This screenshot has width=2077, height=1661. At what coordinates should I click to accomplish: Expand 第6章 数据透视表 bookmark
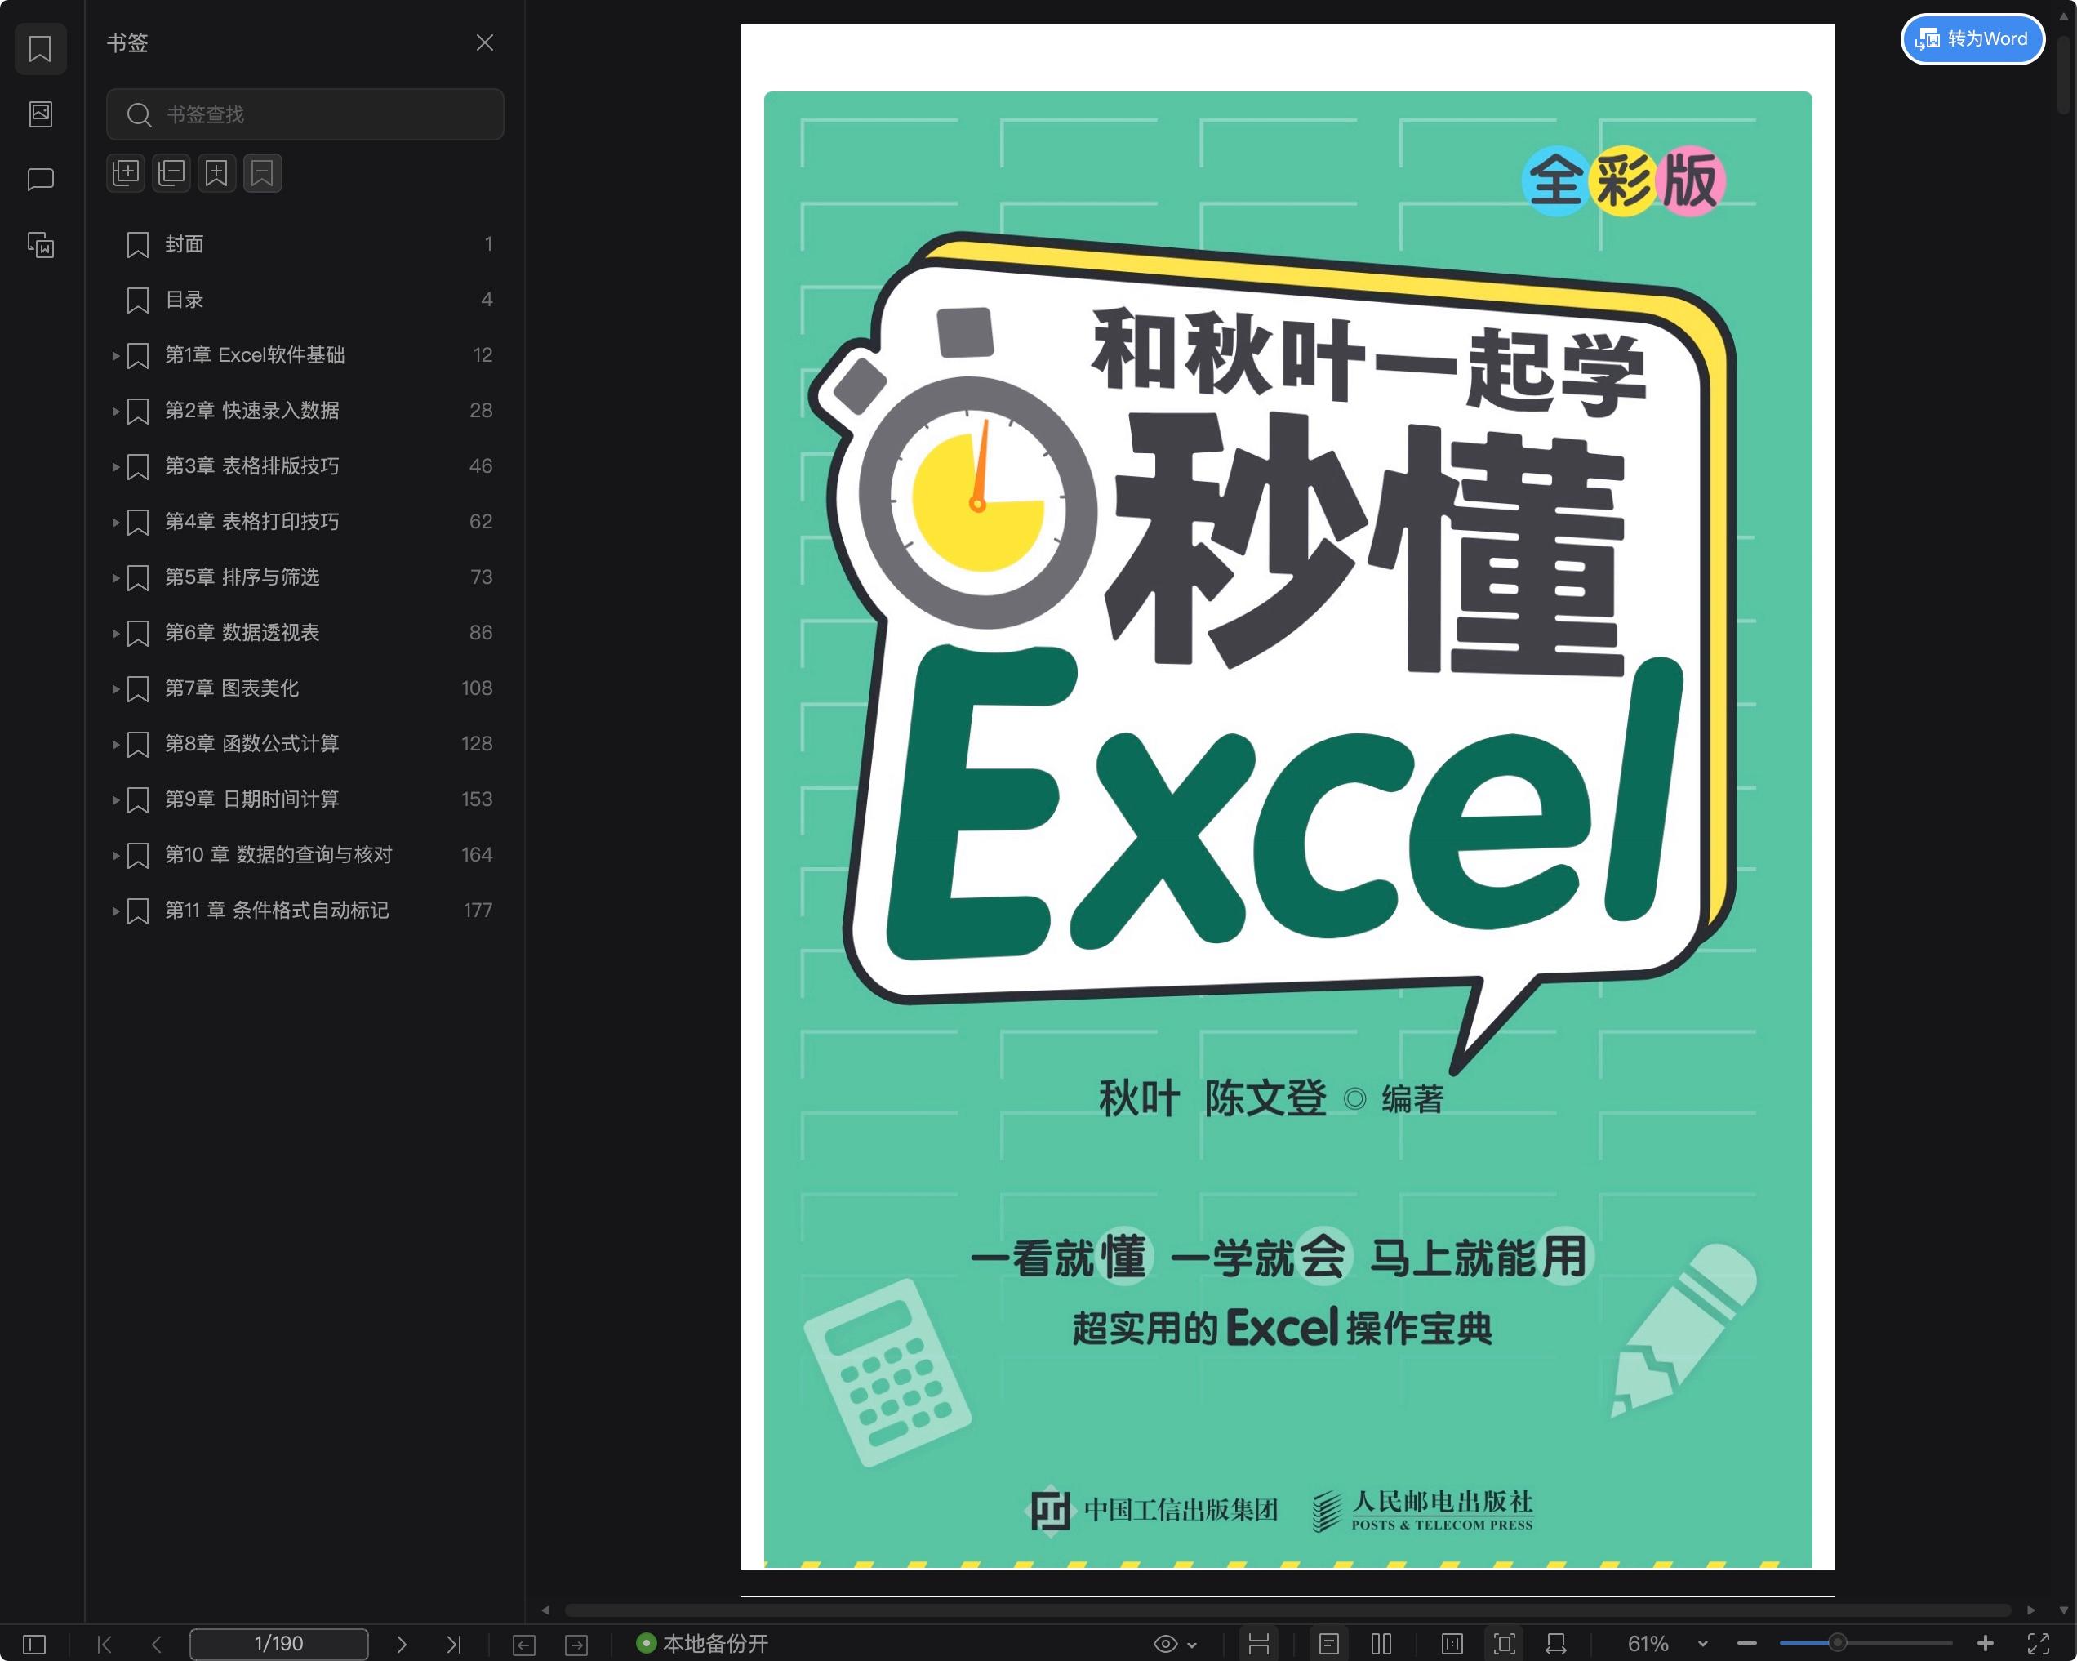pos(116,633)
